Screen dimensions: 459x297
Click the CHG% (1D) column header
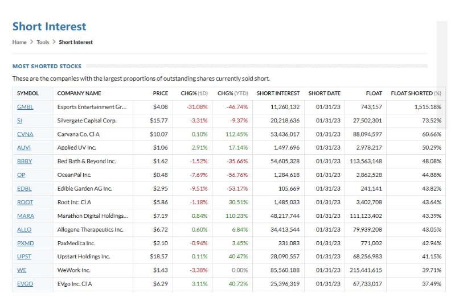(194, 93)
